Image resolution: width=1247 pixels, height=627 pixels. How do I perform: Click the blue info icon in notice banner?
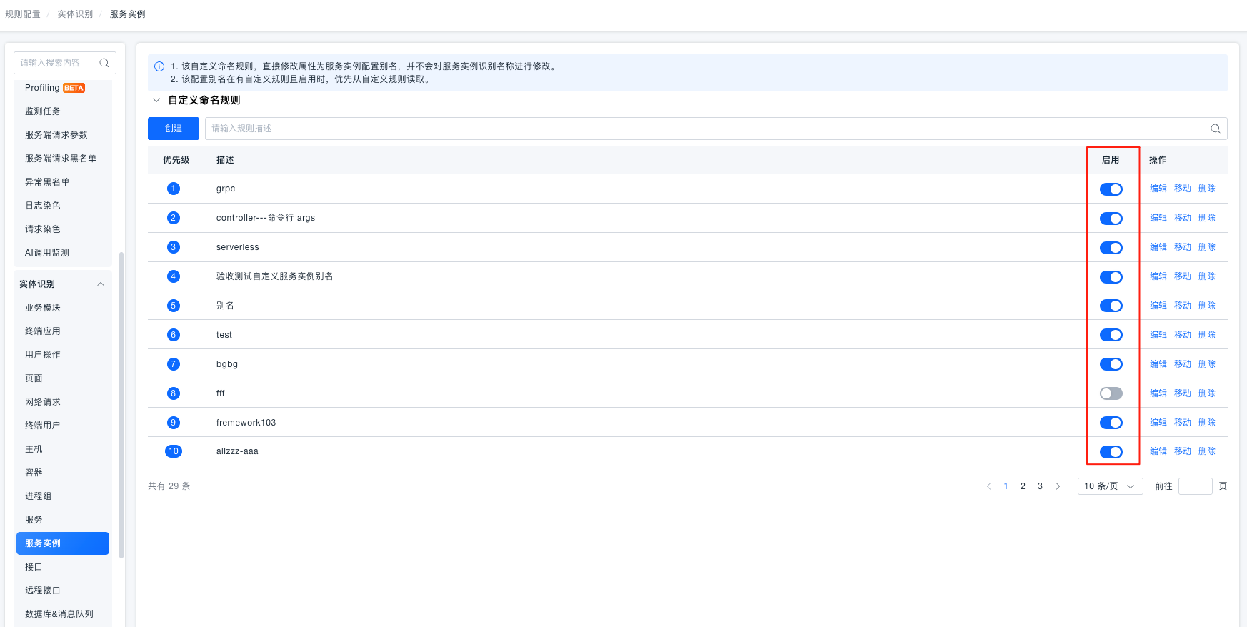click(x=159, y=66)
